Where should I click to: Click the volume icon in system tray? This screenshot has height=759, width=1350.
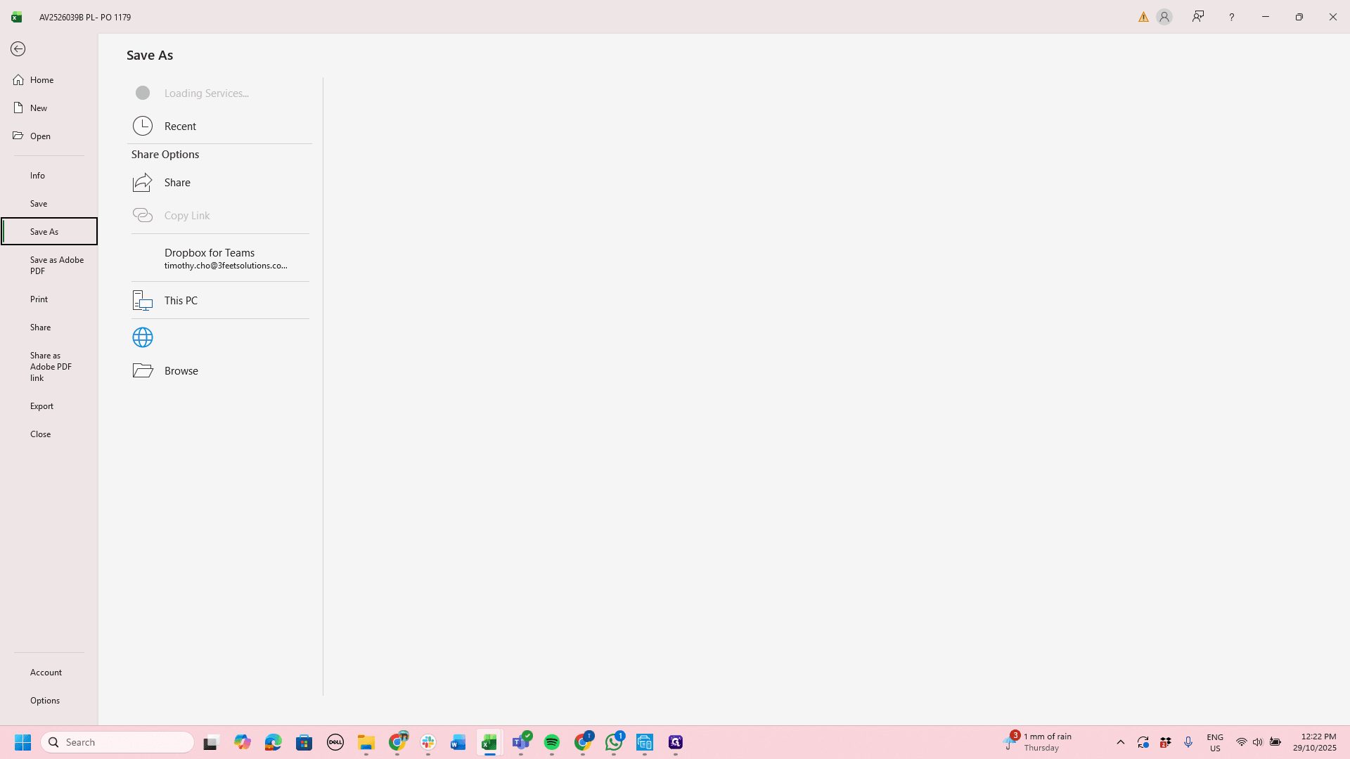[x=1258, y=743]
